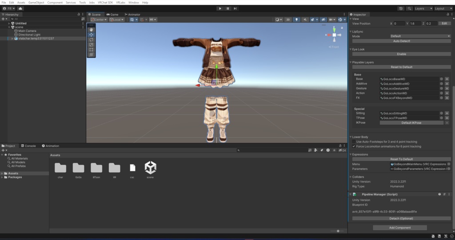The image size is (455, 240).
Task: Toggle hidden packages visibility count 24
Action: 342,150
